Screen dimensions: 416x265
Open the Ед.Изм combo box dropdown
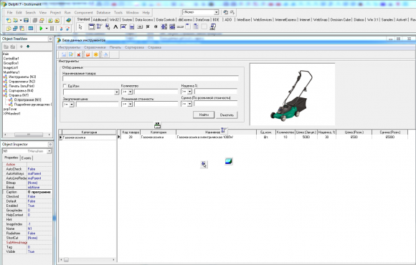point(116,92)
